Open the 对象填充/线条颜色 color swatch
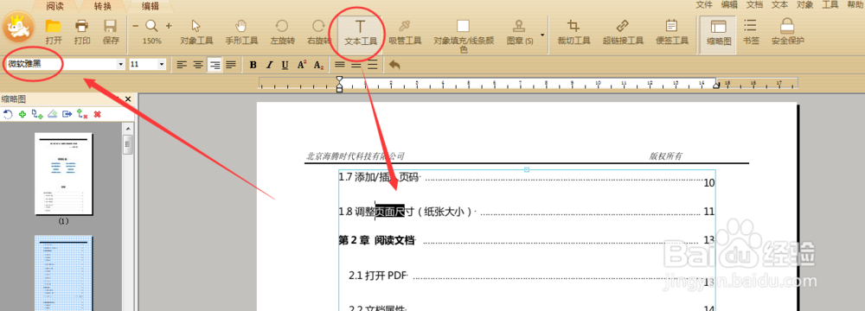The width and height of the screenshot is (865, 311). [x=463, y=27]
